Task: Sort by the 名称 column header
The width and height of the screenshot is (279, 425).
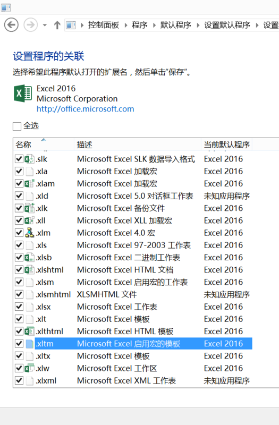Action: coord(44,144)
